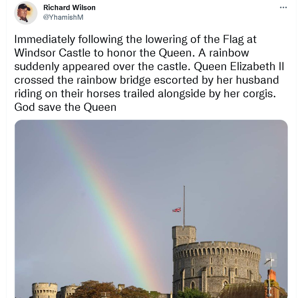Click the phrase "God save the Queen"
The width and height of the screenshot is (306, 298).
point(66,107)
